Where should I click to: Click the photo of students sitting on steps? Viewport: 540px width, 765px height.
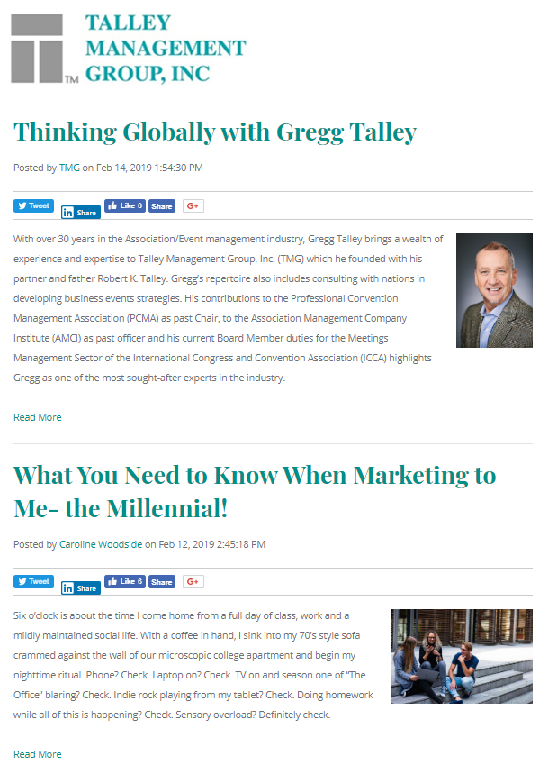pos(462,656)
